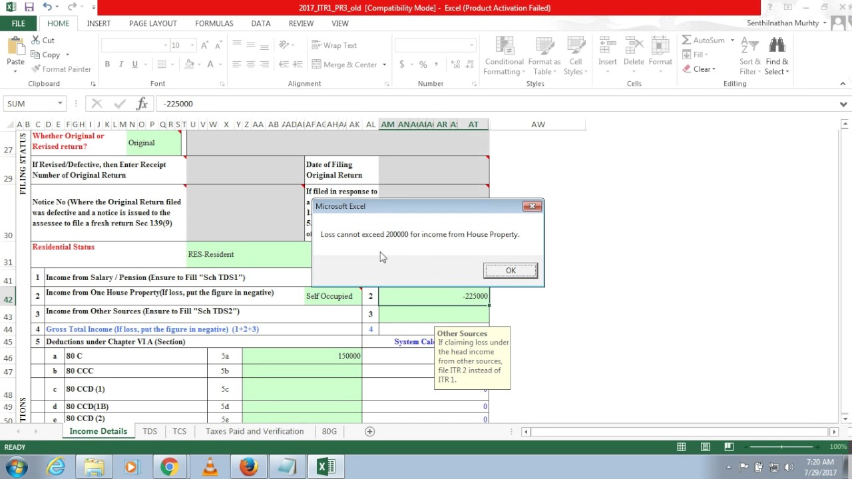
Task: Click the Align Right icon
Action: pos(264,65)
